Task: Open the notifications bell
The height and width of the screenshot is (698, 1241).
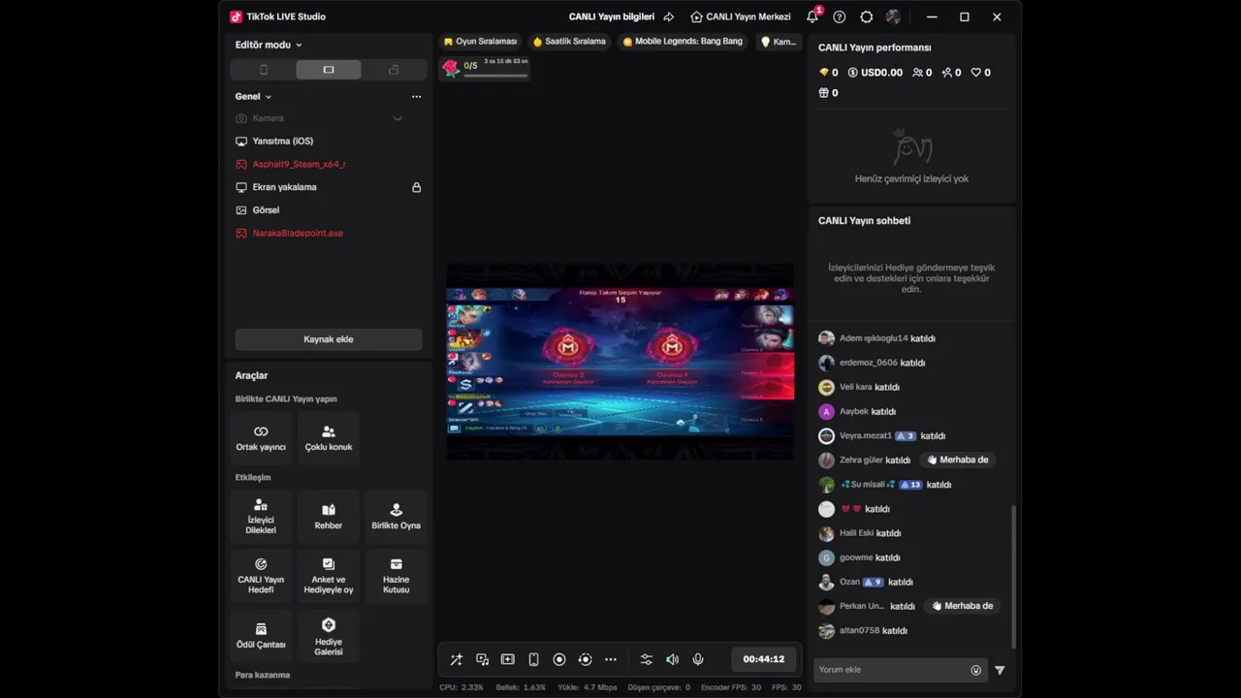Action: click(812, 16)
